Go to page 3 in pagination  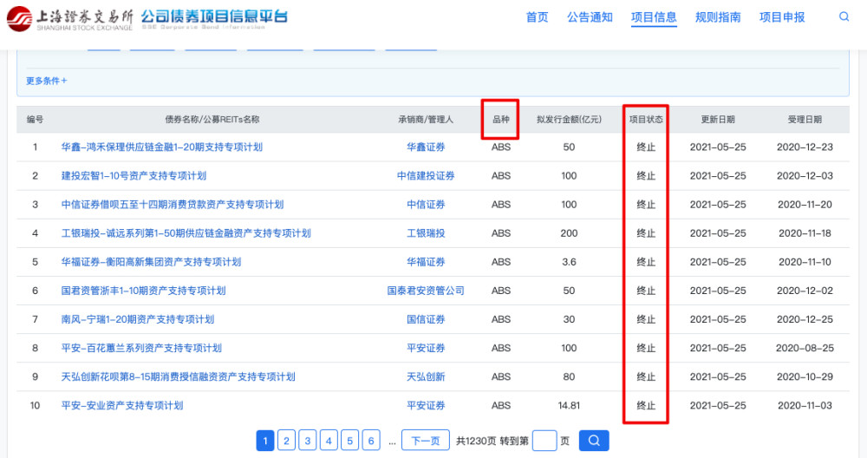click(x=308, y=441)
